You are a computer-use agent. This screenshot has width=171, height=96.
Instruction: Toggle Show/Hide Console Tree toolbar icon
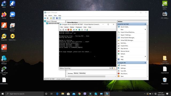54,18
